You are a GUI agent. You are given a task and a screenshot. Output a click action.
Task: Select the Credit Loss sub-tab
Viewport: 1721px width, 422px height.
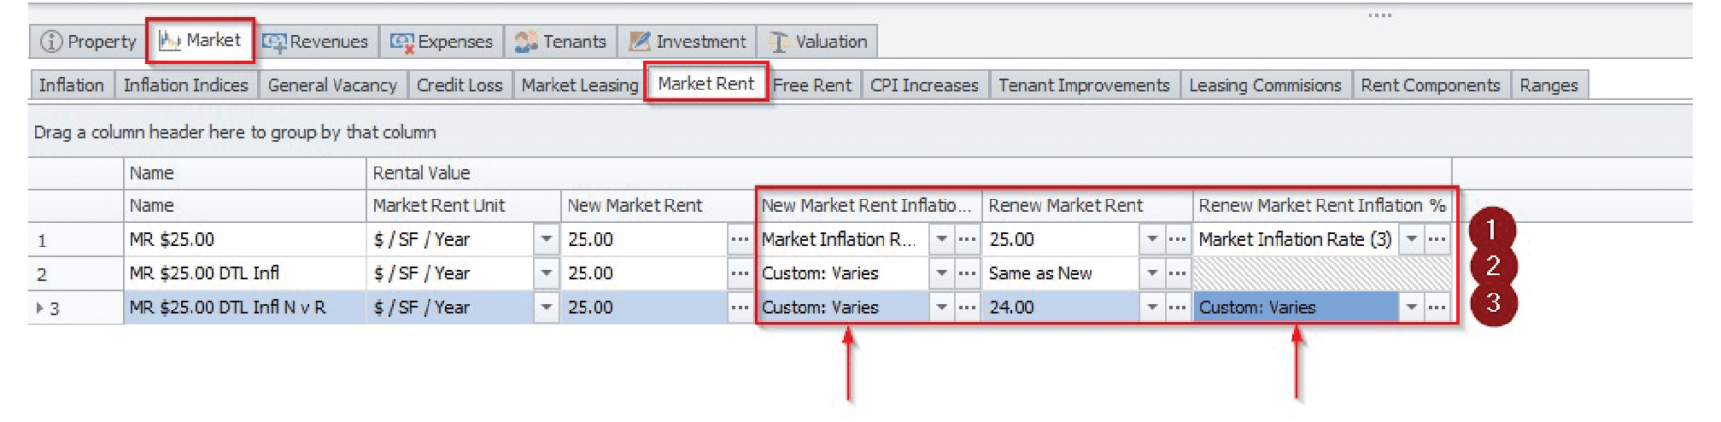pos(460,85)
